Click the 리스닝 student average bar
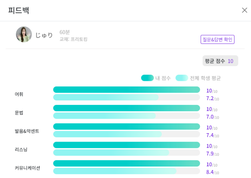This screenshot has width=251, height=178. 111,153
